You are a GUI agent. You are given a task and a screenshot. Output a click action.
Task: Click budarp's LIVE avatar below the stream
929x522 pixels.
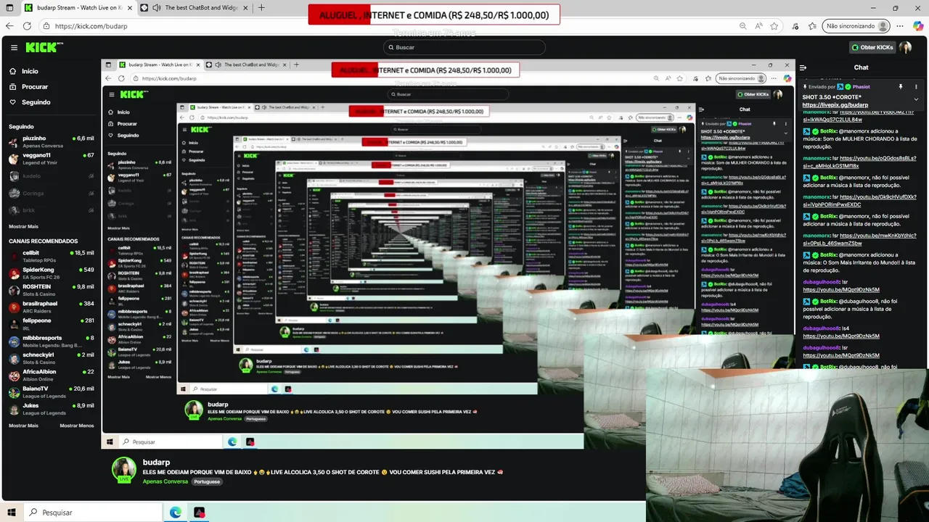124,470
